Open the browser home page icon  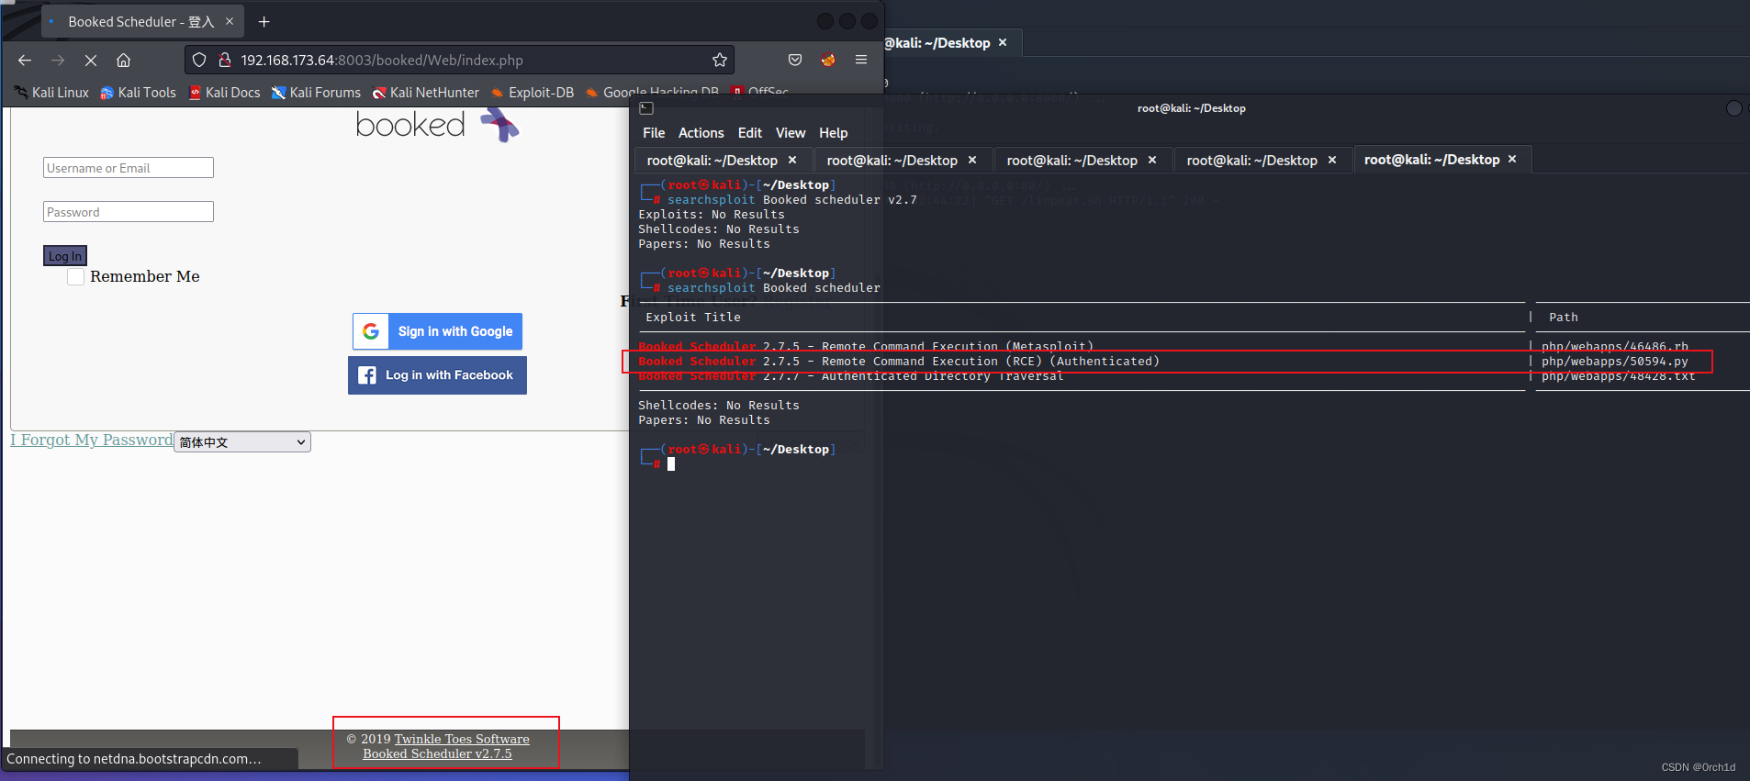click(123, 60)
